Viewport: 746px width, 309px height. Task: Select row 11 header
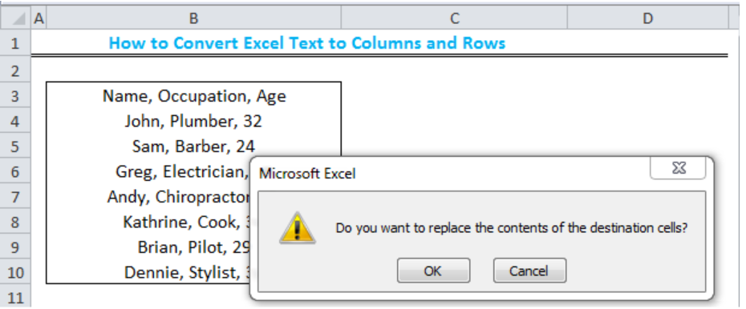[x=15, y=298]
